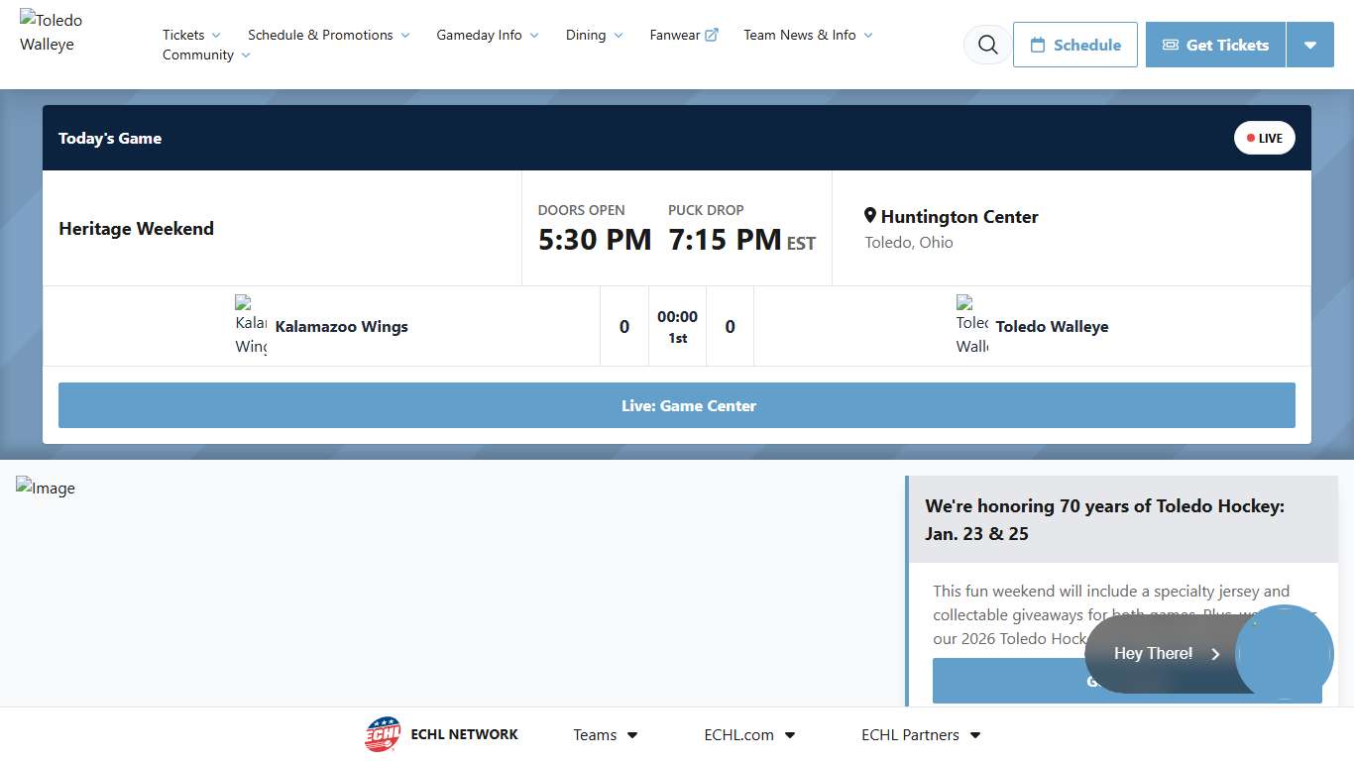Expand the ECHL.com dropdown

point(749,734)
